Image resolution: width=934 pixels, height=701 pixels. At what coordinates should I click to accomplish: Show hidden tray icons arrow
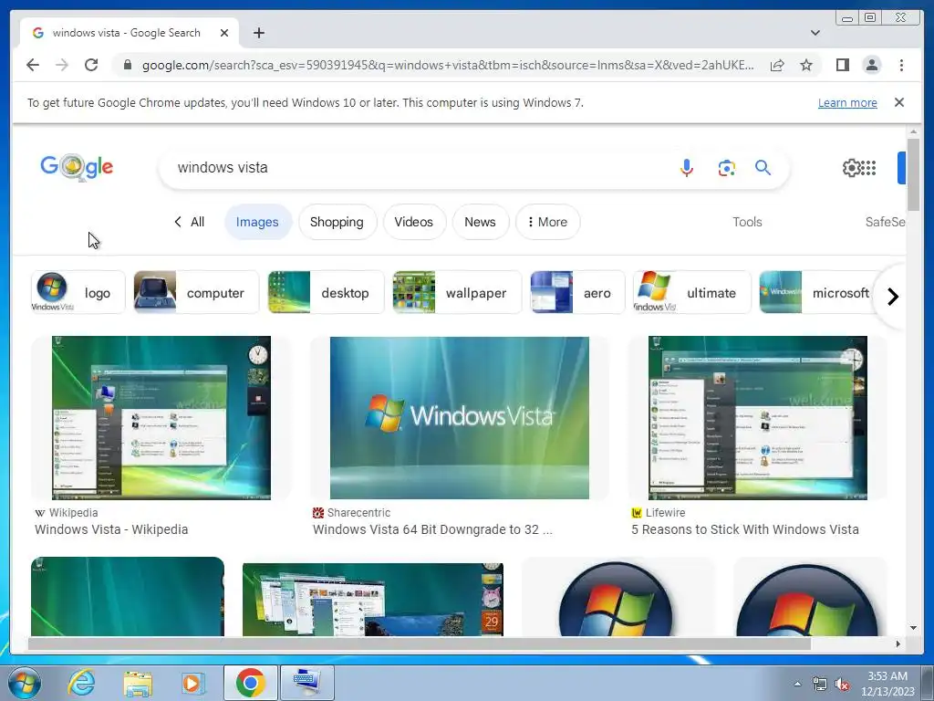click(797, 684)
